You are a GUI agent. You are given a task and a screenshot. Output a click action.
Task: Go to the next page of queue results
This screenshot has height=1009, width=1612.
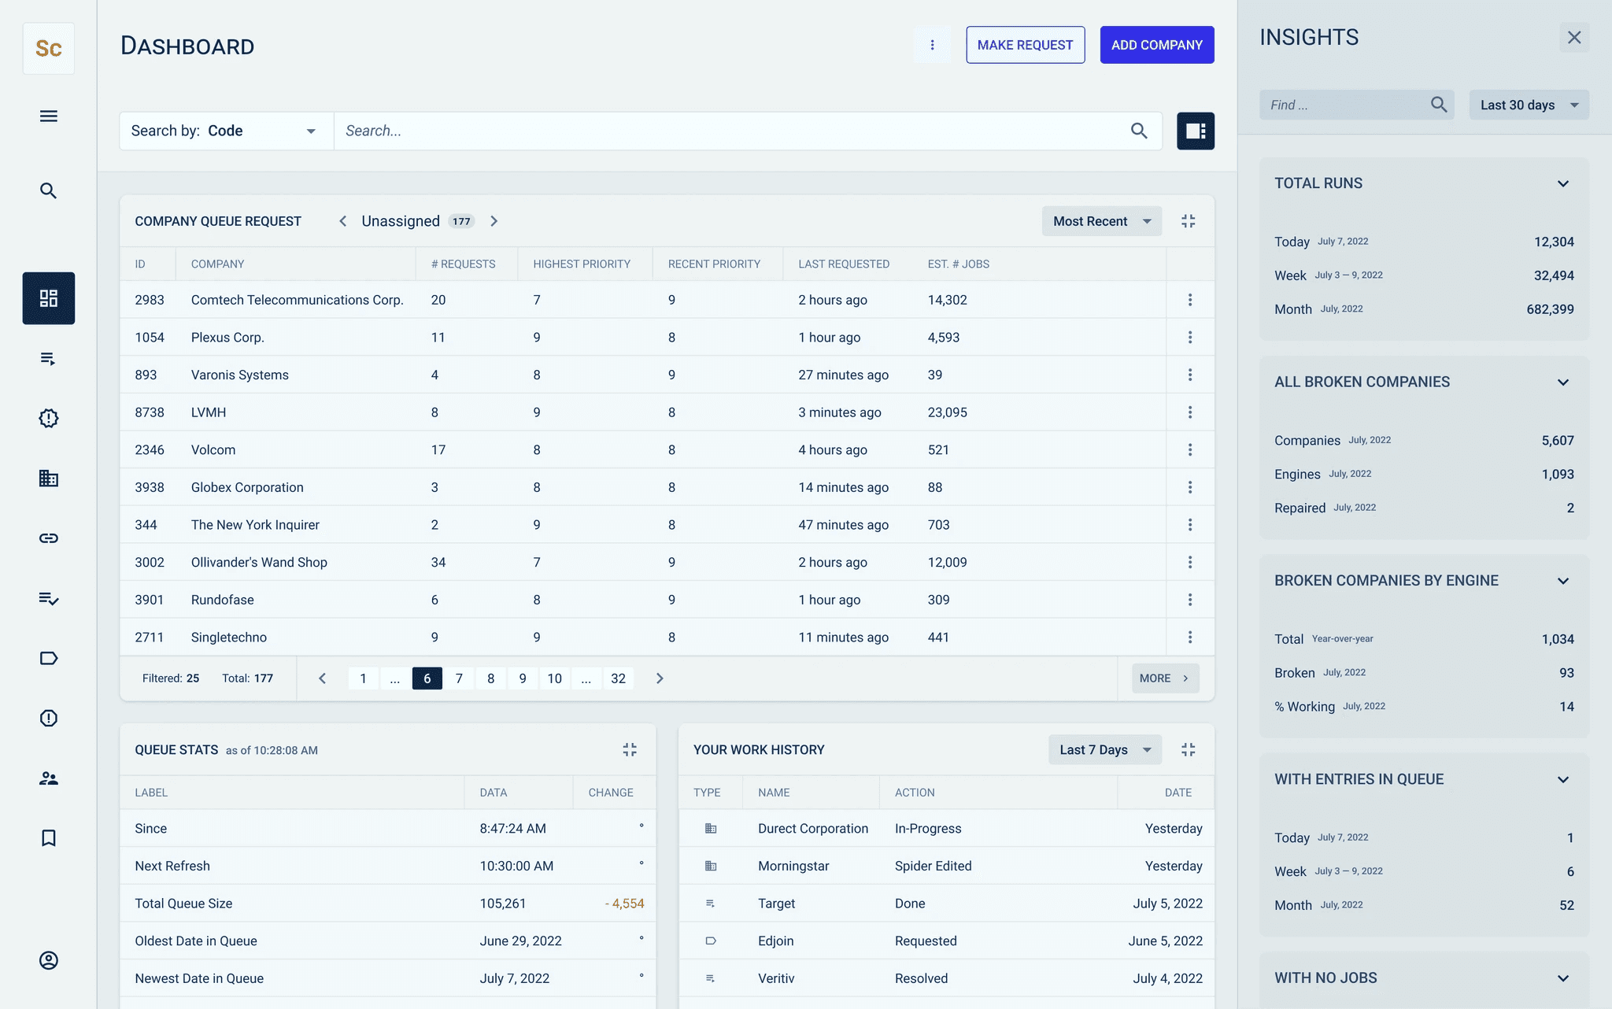point(660,678)
